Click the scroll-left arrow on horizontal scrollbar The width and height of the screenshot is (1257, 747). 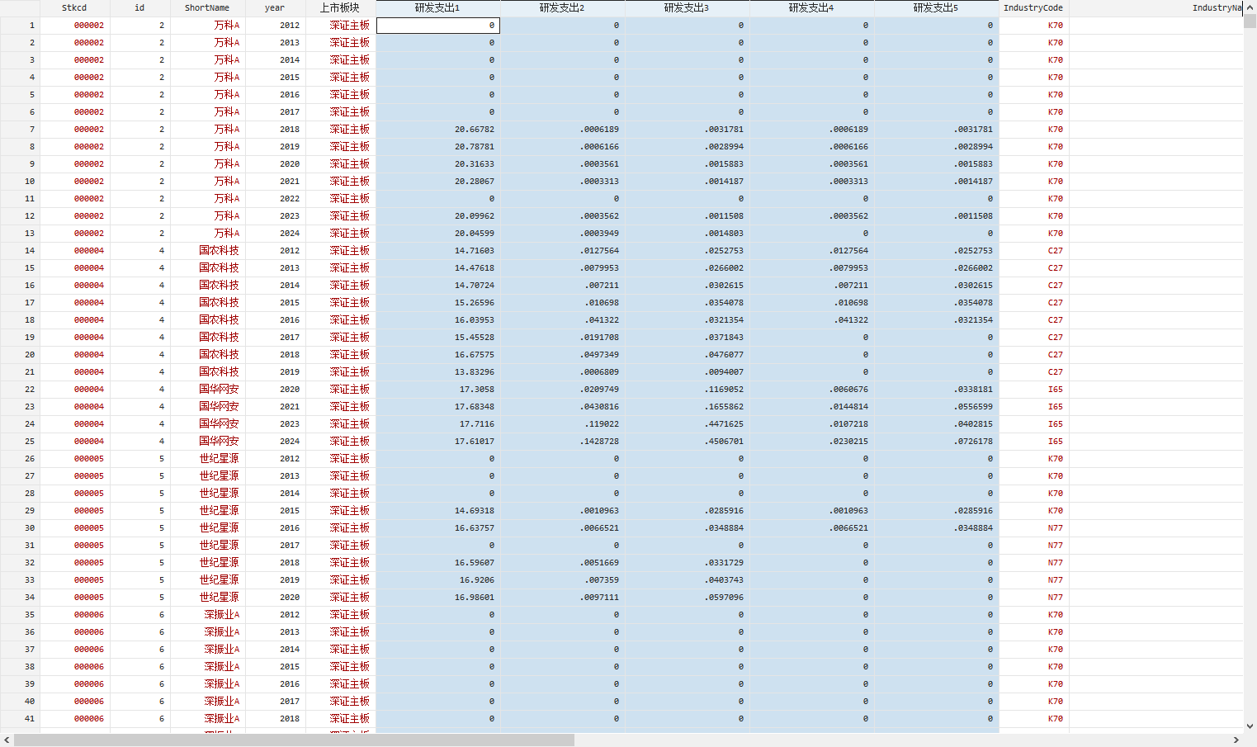point(7,740)
